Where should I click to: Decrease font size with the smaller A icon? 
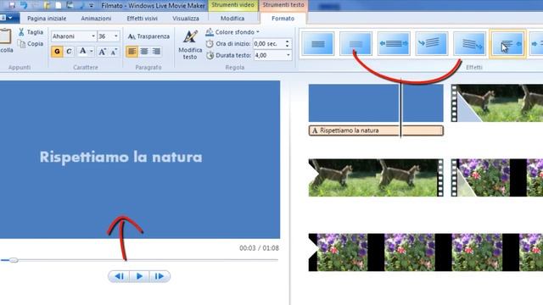(x=114, y=52)
